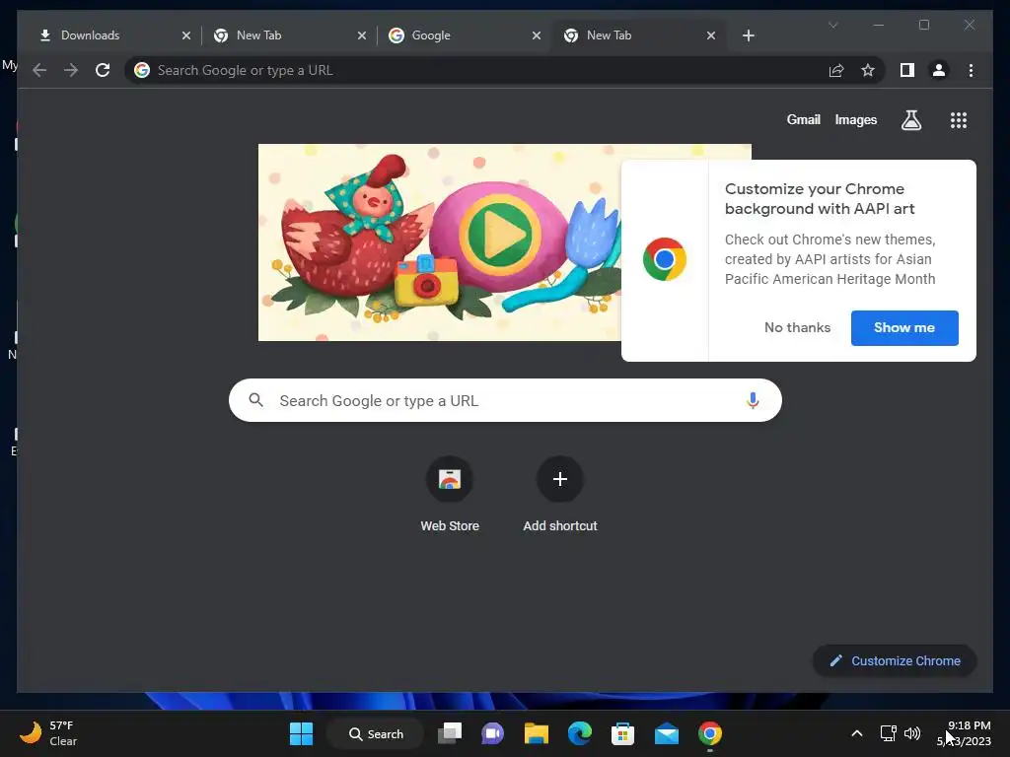The height and width of the screenshot is (757, 1010).
Task: Open Teams Chat from taskbar
Action: tap(493, 733)
